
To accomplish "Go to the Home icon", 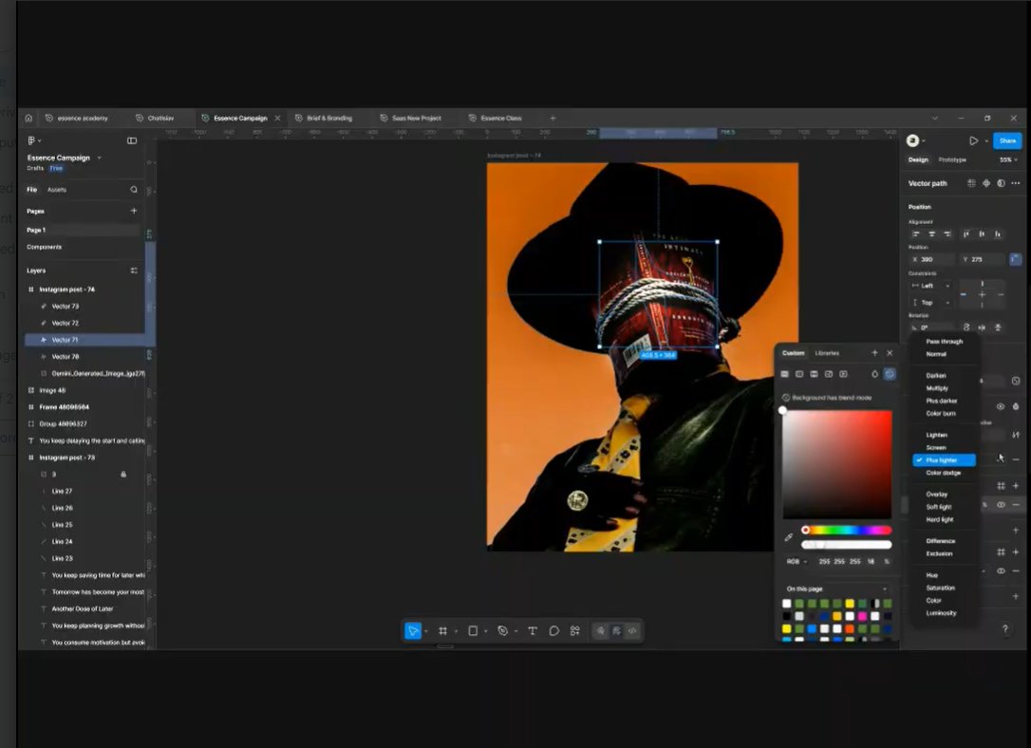I will point(28,119).
